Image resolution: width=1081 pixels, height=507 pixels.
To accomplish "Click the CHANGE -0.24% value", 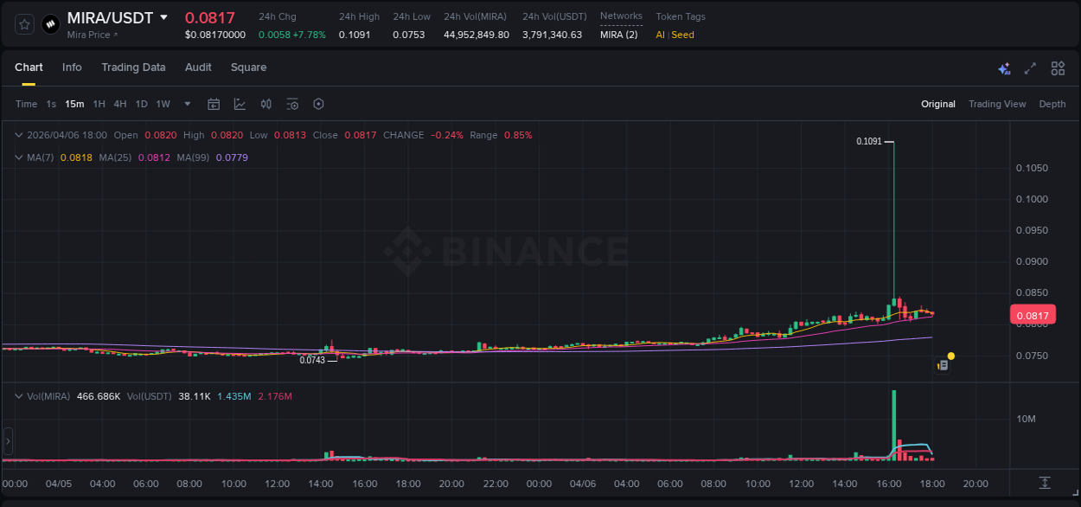I will click(x=445, y=135).
